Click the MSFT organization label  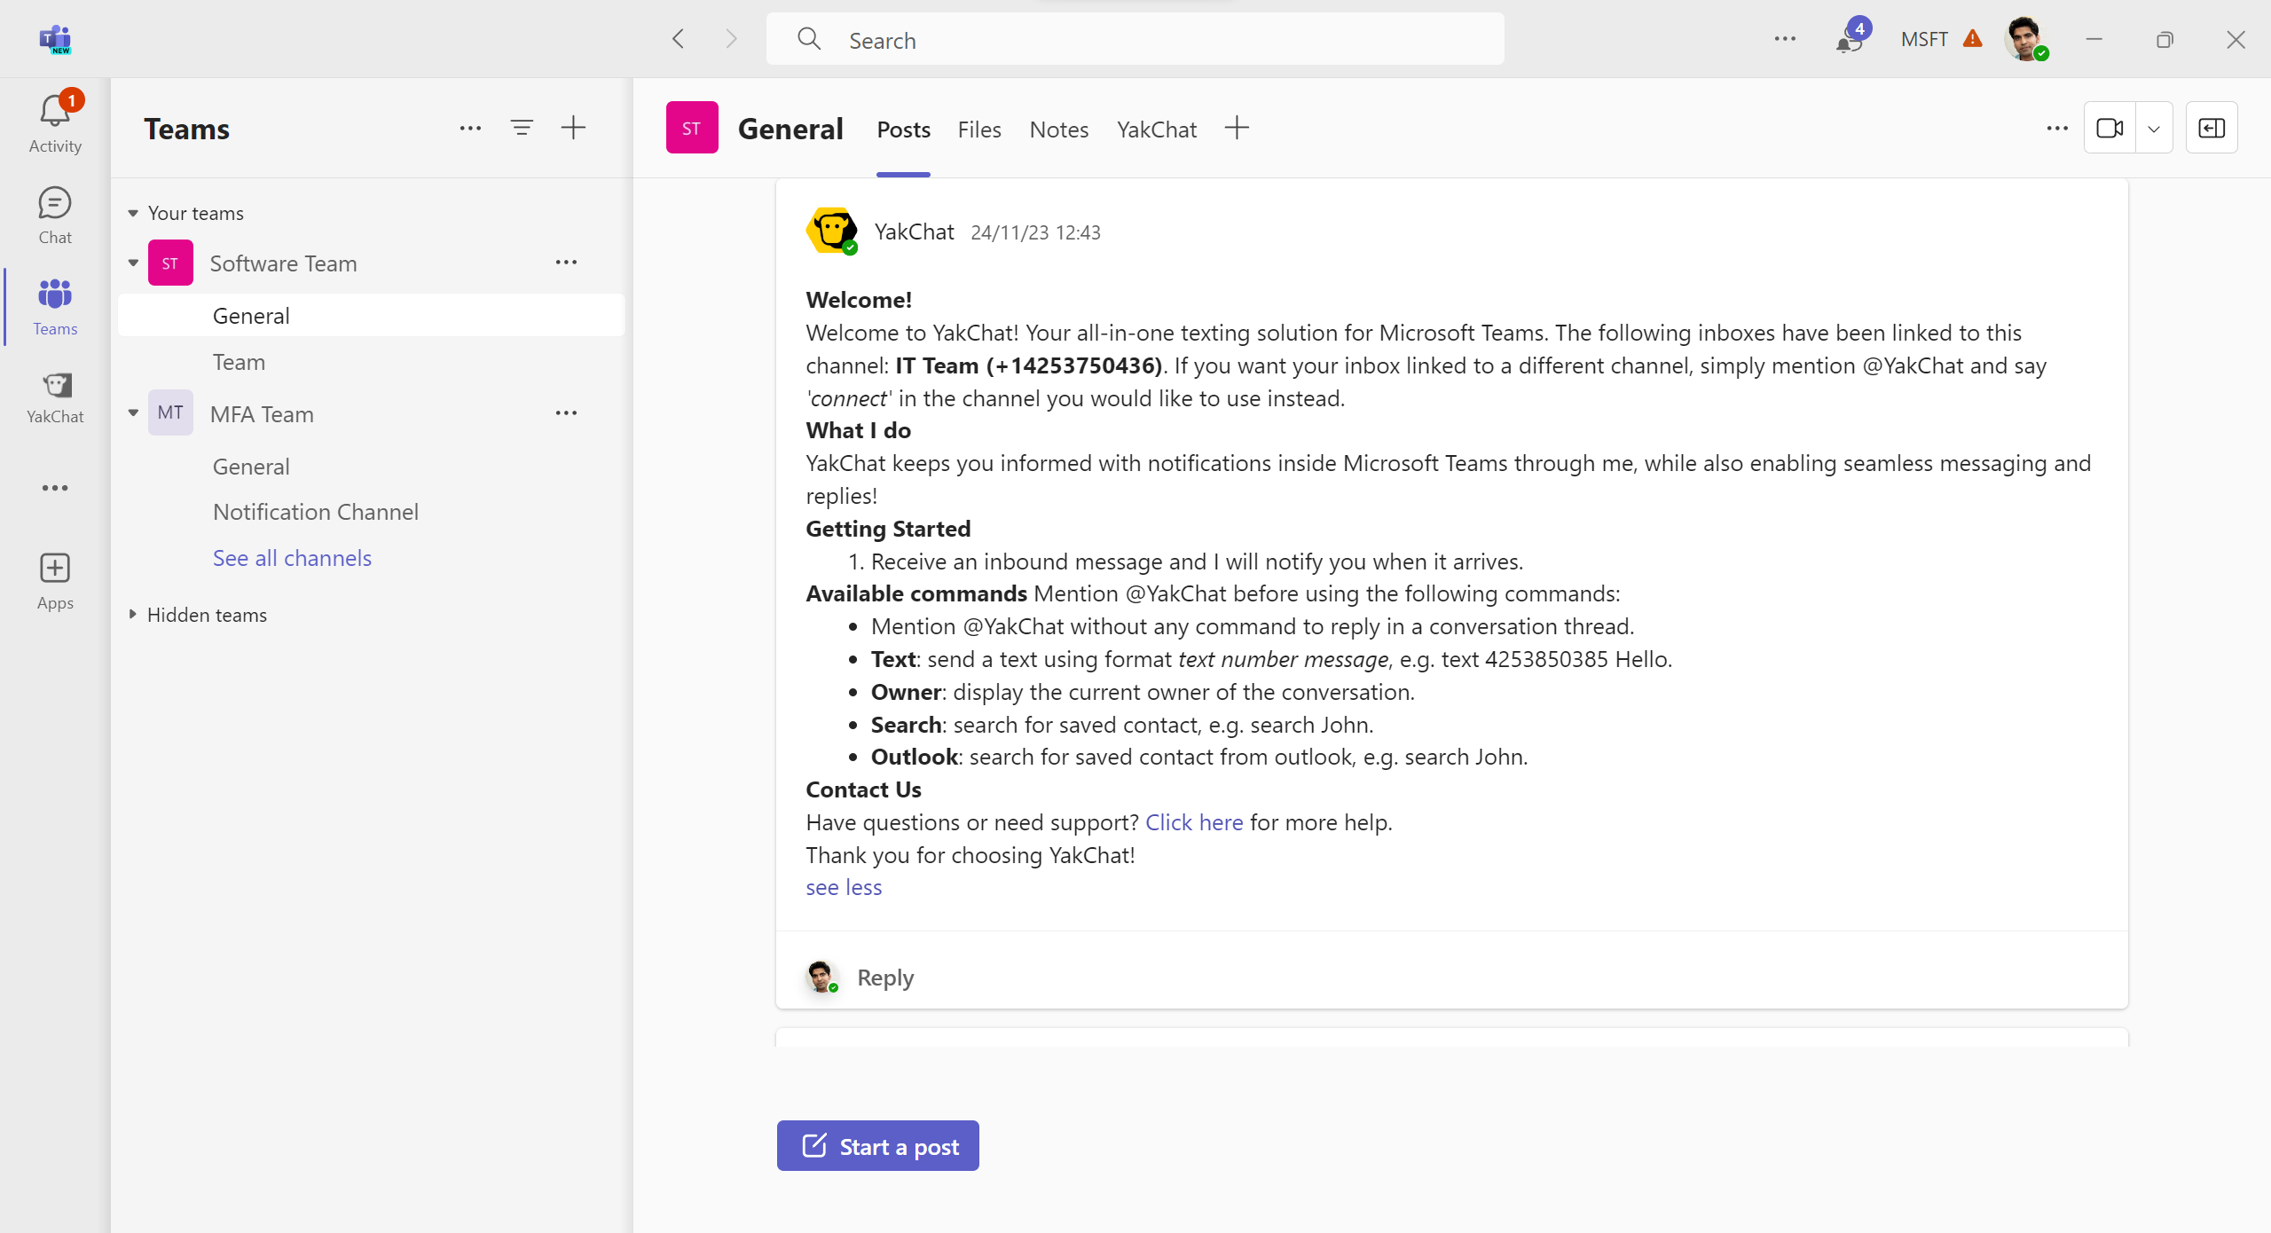pyautogui.click(x=1924, y=39)
